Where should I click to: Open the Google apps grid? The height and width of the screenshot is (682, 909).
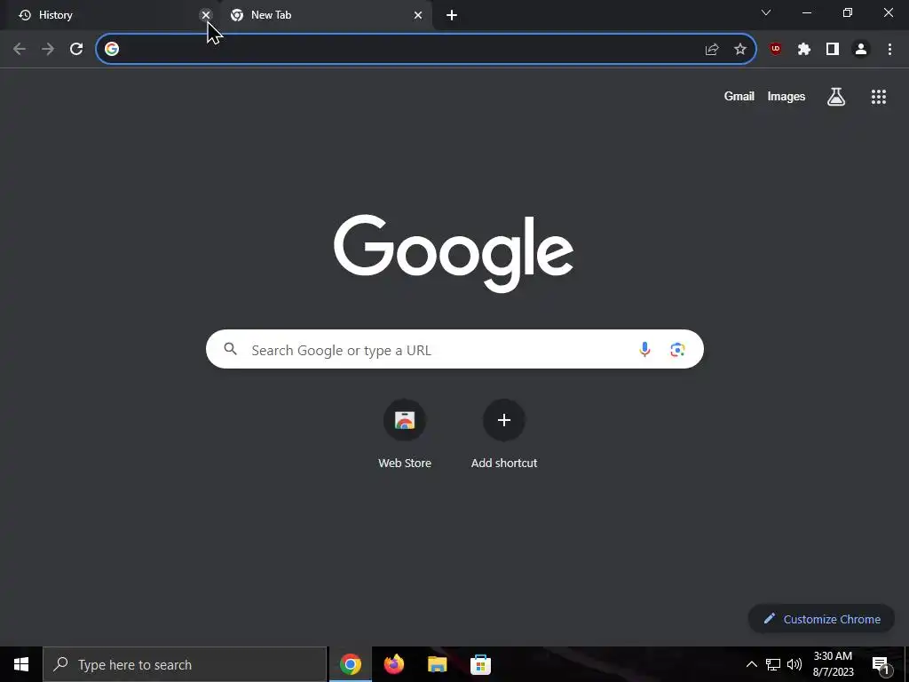point(878,96)
